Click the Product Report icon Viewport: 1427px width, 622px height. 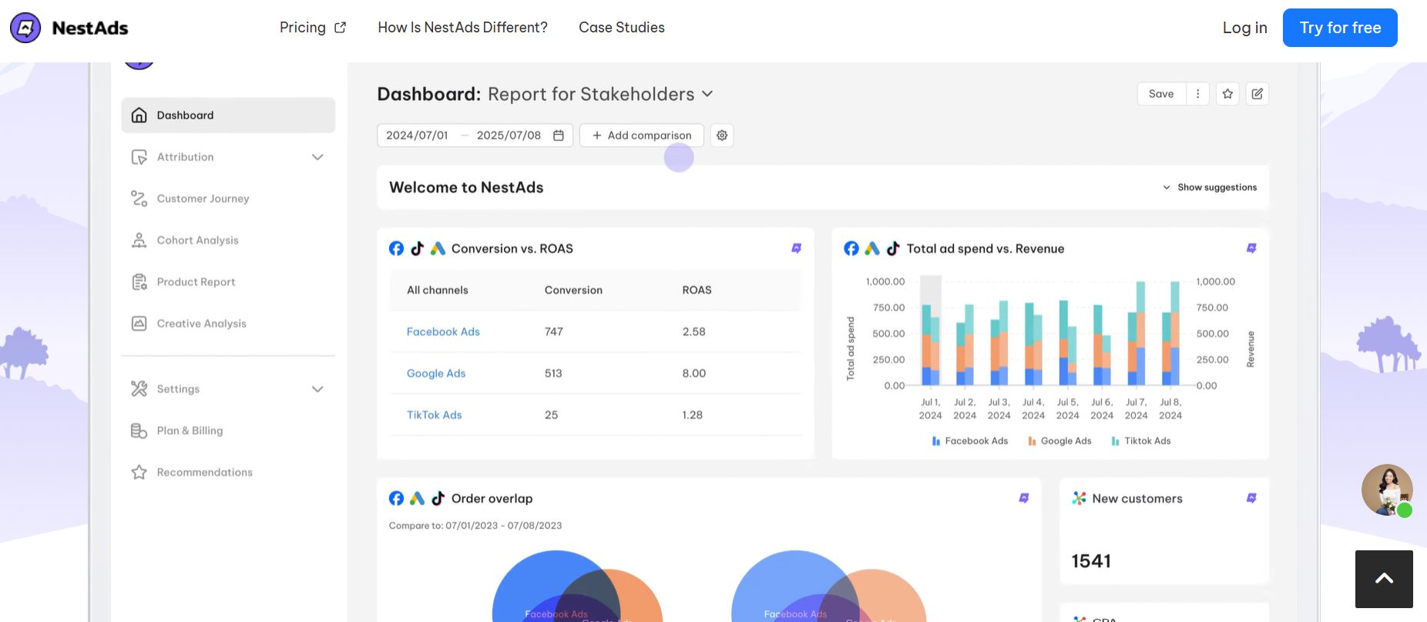[x=139, y=282]
